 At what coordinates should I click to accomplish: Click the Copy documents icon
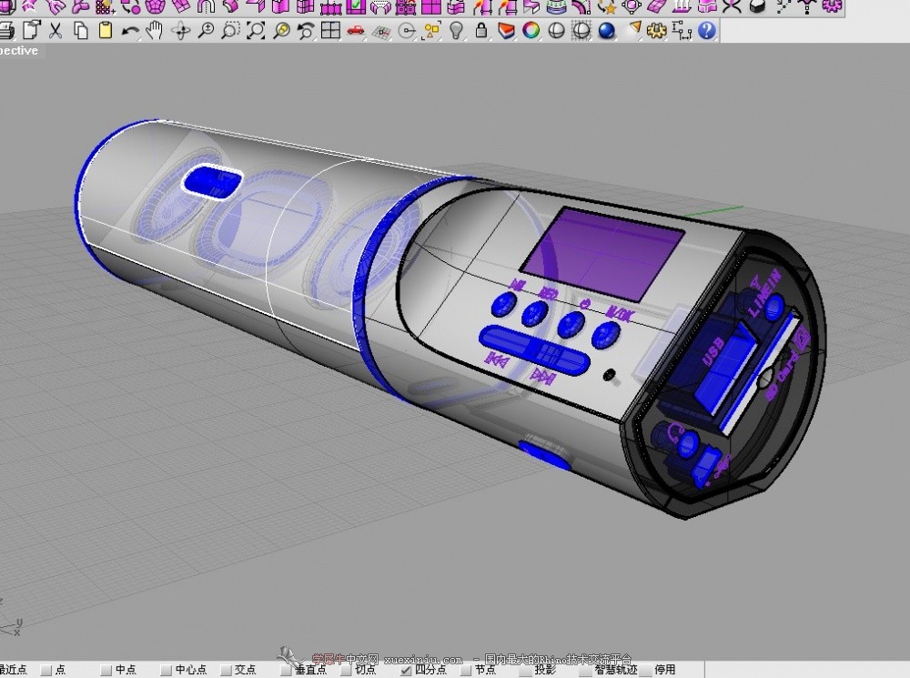point(81,30)
